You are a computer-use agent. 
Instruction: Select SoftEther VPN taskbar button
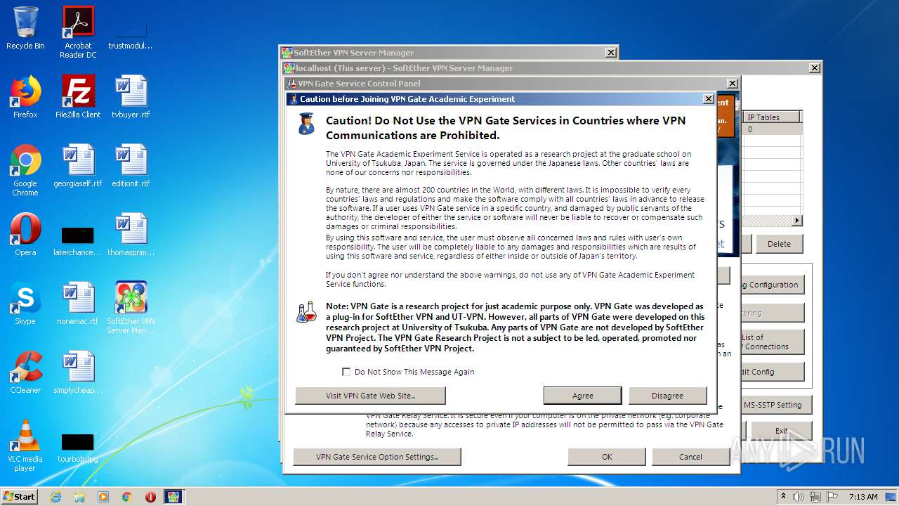(173, 497)
